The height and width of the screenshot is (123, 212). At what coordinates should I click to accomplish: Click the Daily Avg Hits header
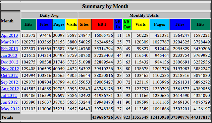pos(29,24)
